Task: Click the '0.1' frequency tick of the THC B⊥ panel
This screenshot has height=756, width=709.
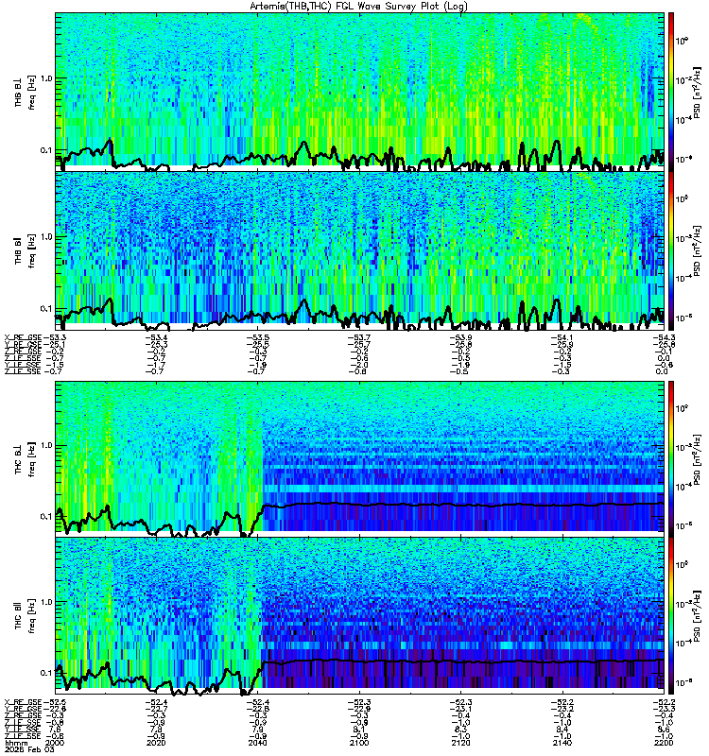Action: click(x=45, y=516)
